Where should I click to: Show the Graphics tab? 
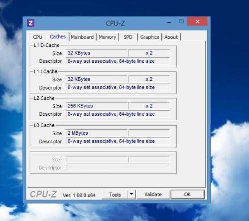tap(149, 37)
